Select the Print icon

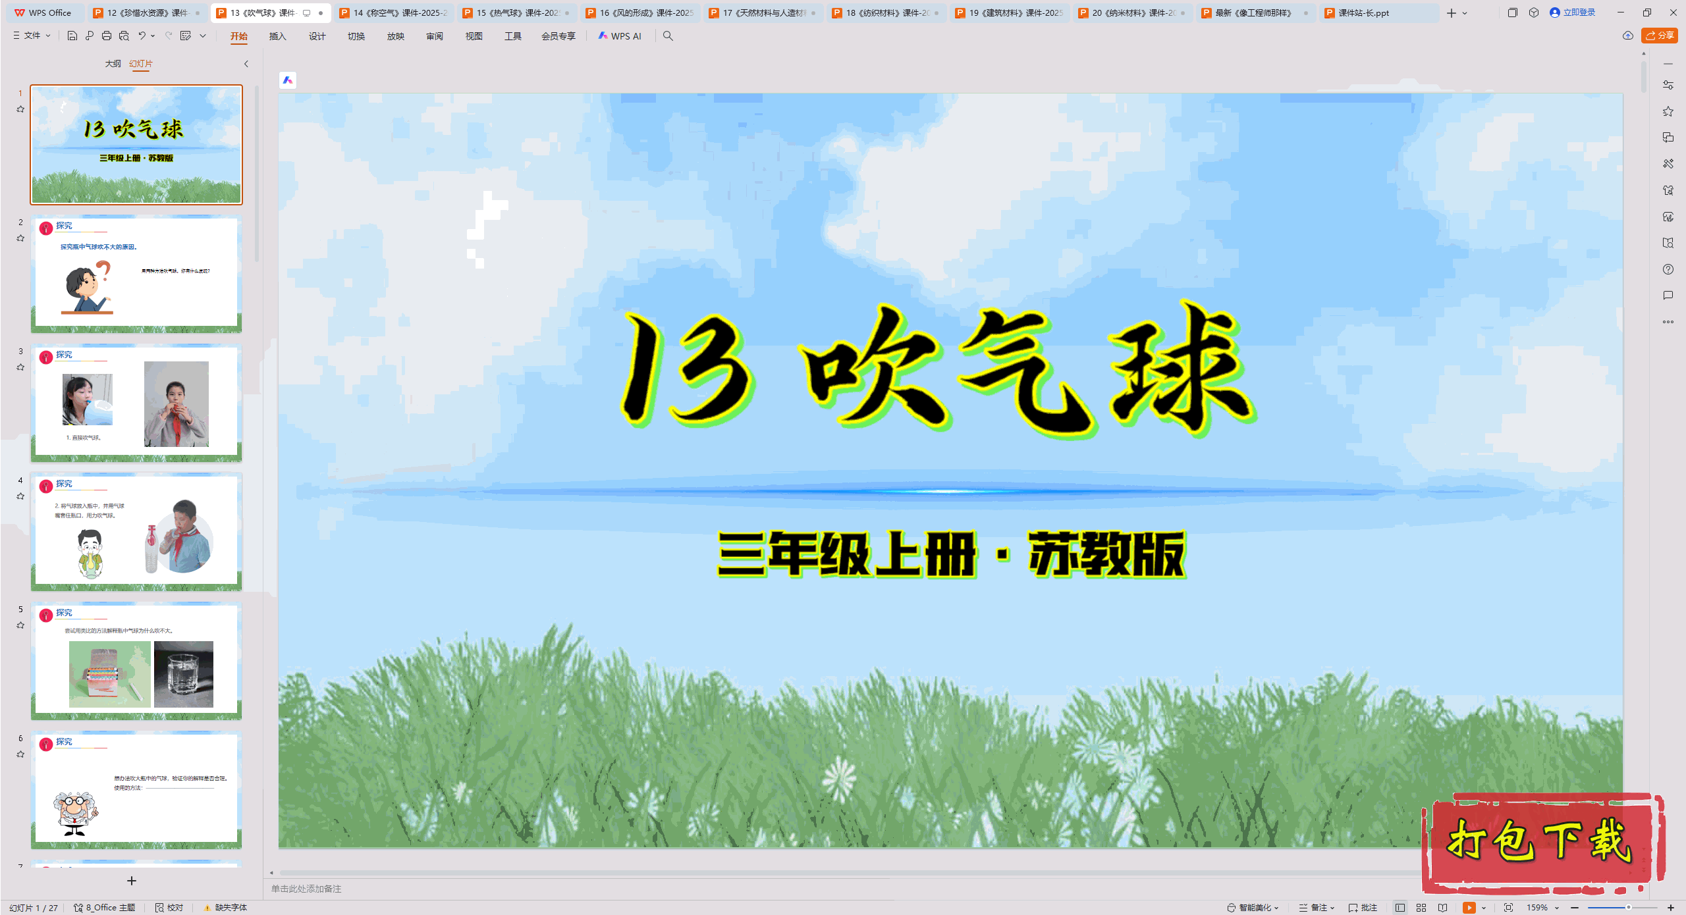(106, 36)
